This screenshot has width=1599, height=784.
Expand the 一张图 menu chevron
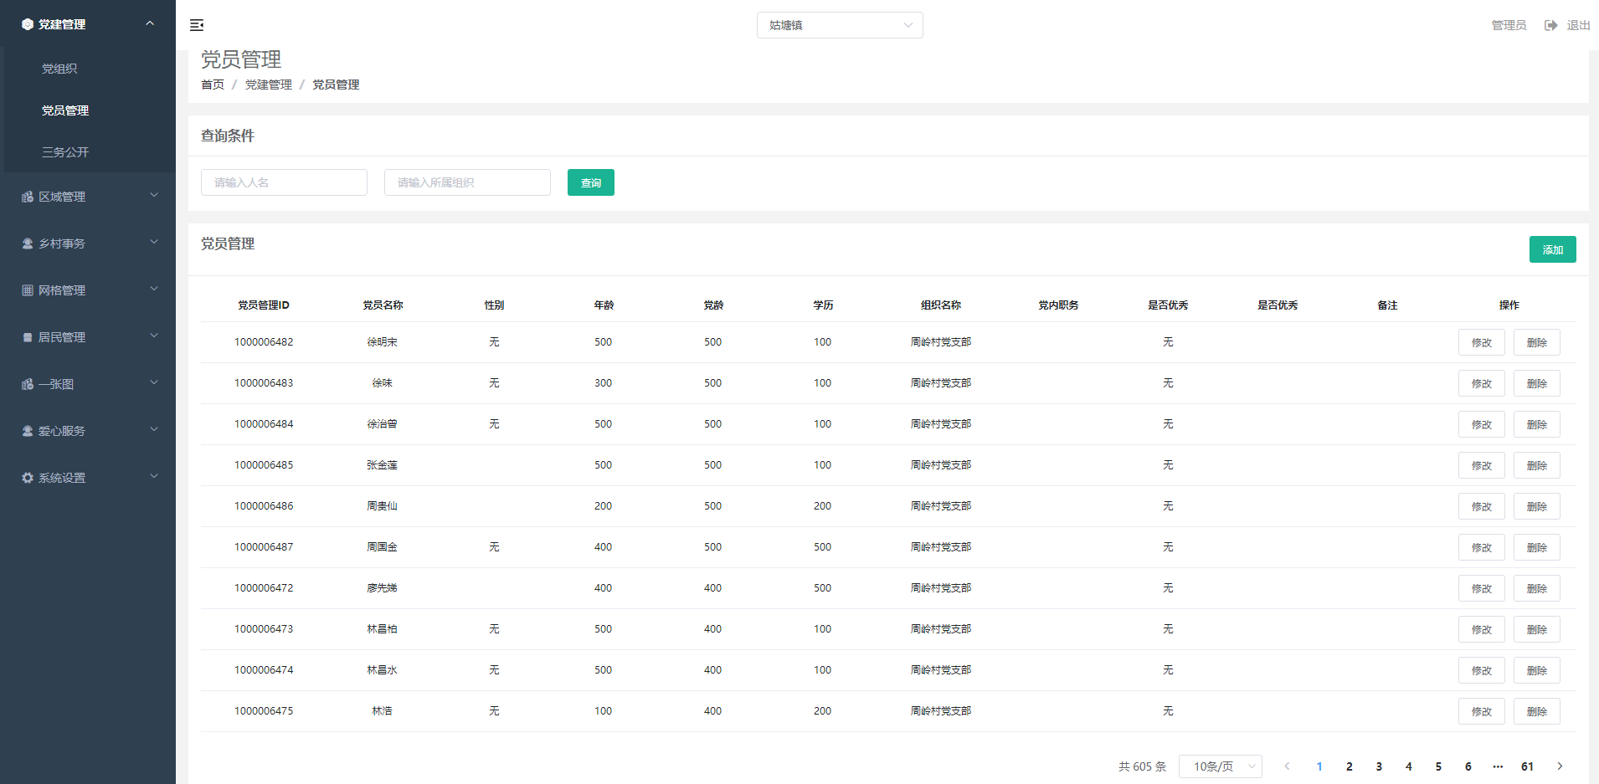(x=154, y=383)
